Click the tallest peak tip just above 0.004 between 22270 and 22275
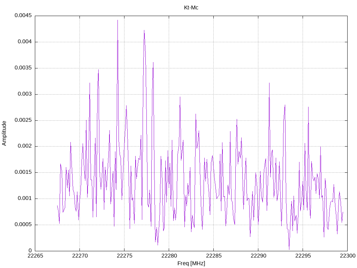This screenshot has width=357, height=268. [x=117, y=20]
